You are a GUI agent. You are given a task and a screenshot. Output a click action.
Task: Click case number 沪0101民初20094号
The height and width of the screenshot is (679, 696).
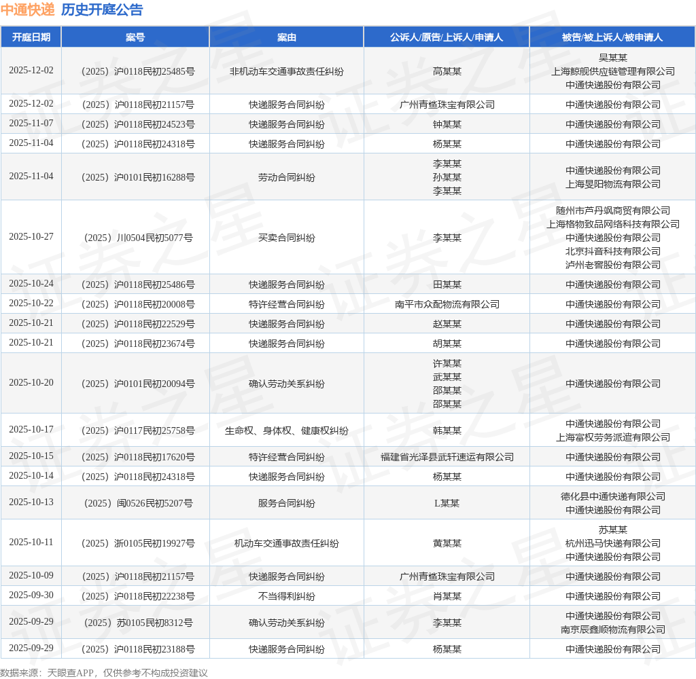click(x=138, y=384)
